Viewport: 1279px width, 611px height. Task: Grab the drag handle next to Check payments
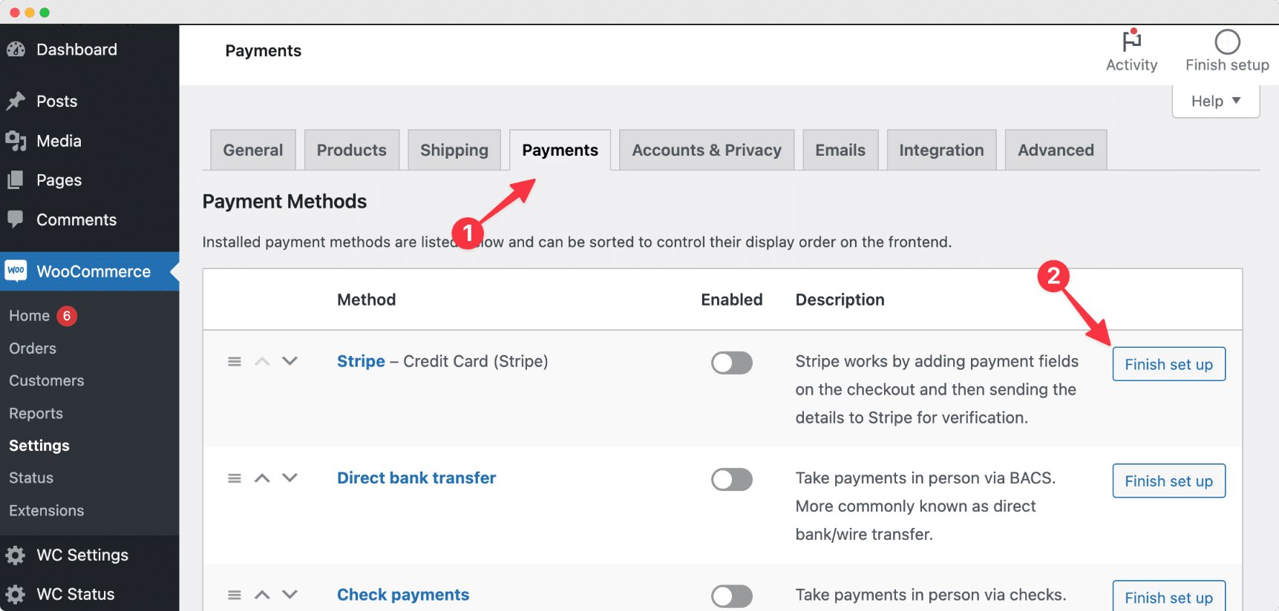[234, 594]
